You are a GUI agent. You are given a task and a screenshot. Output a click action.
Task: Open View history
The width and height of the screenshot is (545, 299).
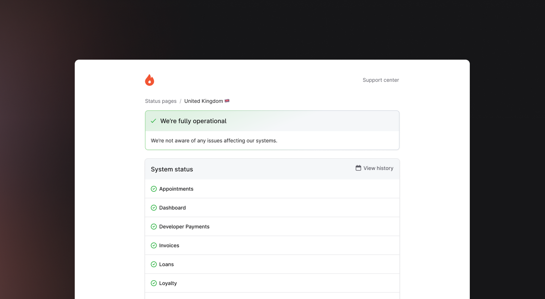point(378,168)
